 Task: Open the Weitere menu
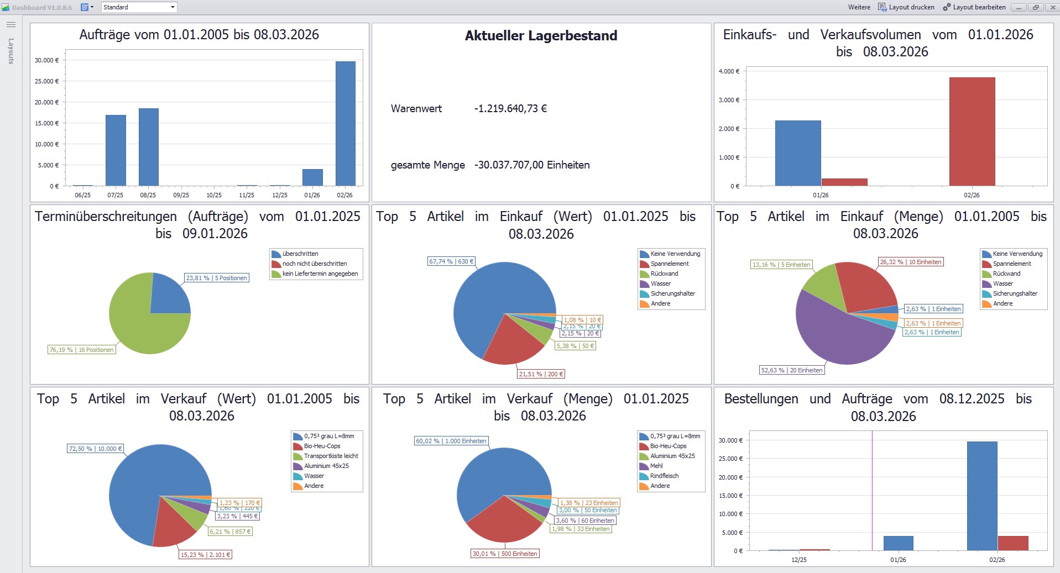point(859,7)
